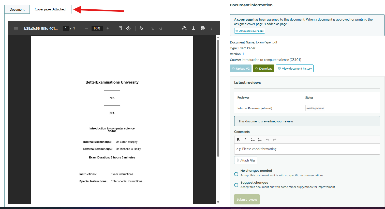
Task: Insert a numbered list in Comments
Action: point(260,140)
